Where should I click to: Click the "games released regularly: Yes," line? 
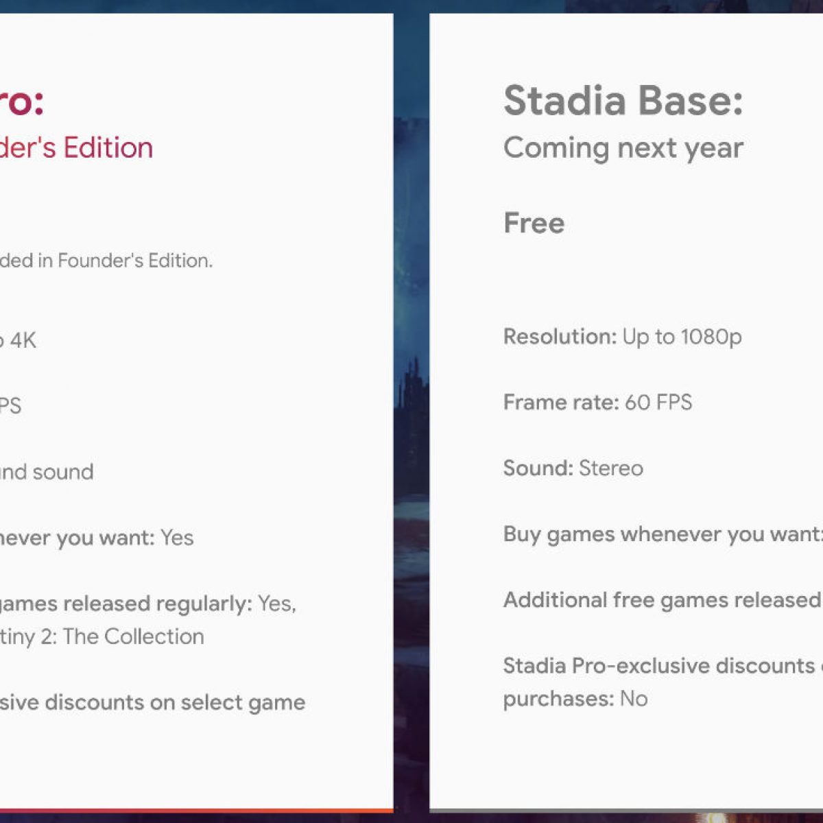(x=147, y=604)
